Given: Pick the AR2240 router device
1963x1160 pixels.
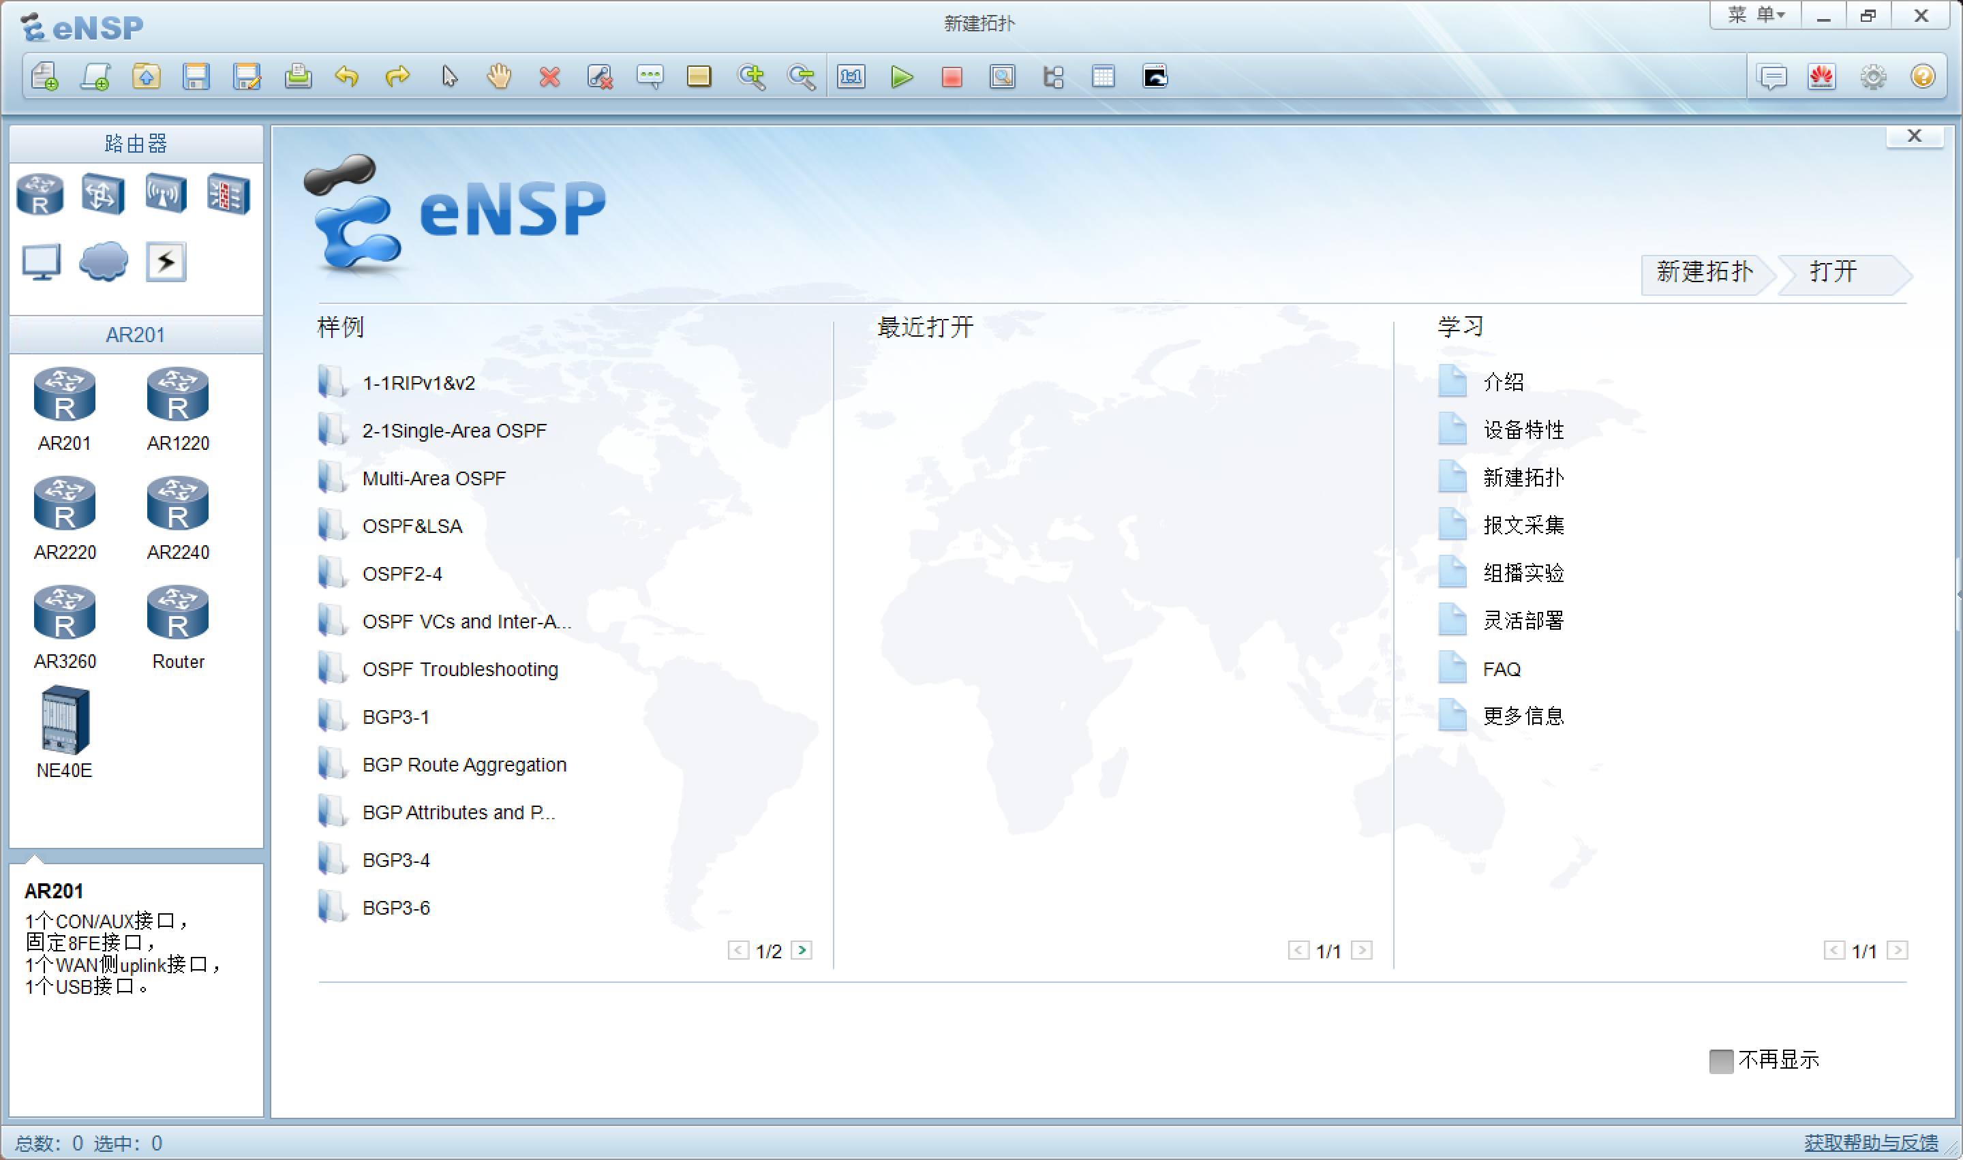Looking at the screenshot, I should [177, 518].
